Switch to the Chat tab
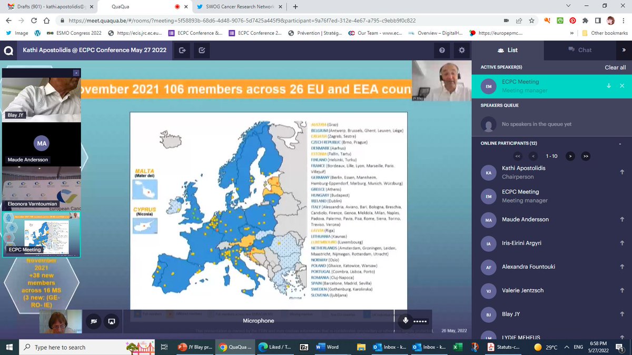This screenshot has height=355, width=632. pos(580,50)
